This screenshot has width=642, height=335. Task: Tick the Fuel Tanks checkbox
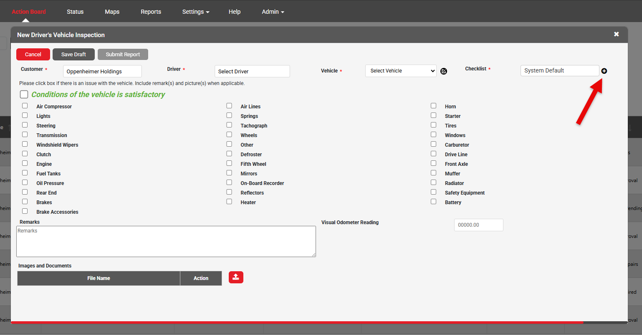click(x=25, y=173)
